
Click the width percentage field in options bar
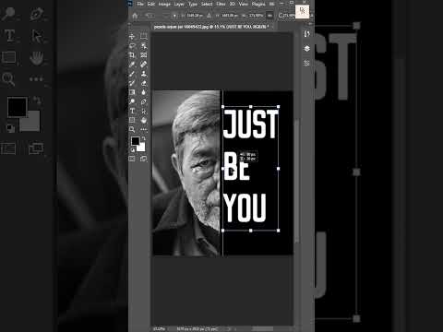click(x=256, y=16)
